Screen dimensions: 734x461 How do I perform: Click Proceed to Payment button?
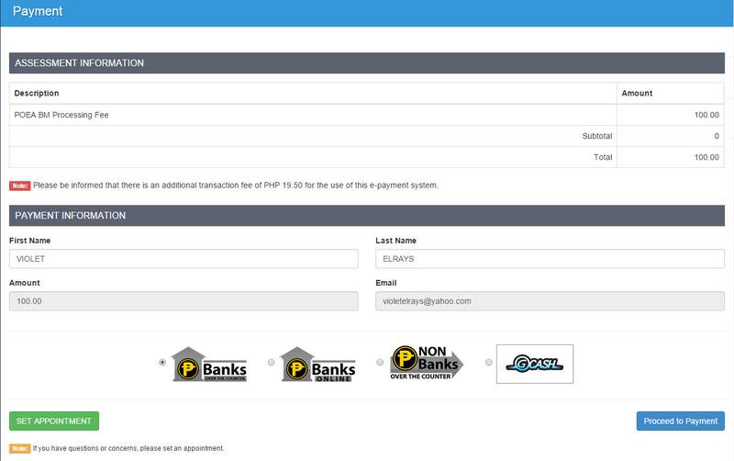pos(680,421)
